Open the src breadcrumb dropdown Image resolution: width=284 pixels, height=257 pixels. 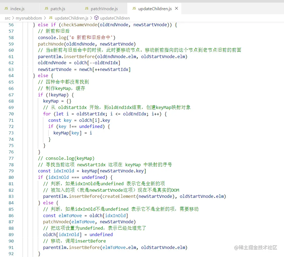coord(8,18)
